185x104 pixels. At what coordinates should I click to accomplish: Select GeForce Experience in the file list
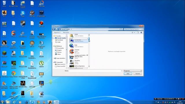(79, 66)
